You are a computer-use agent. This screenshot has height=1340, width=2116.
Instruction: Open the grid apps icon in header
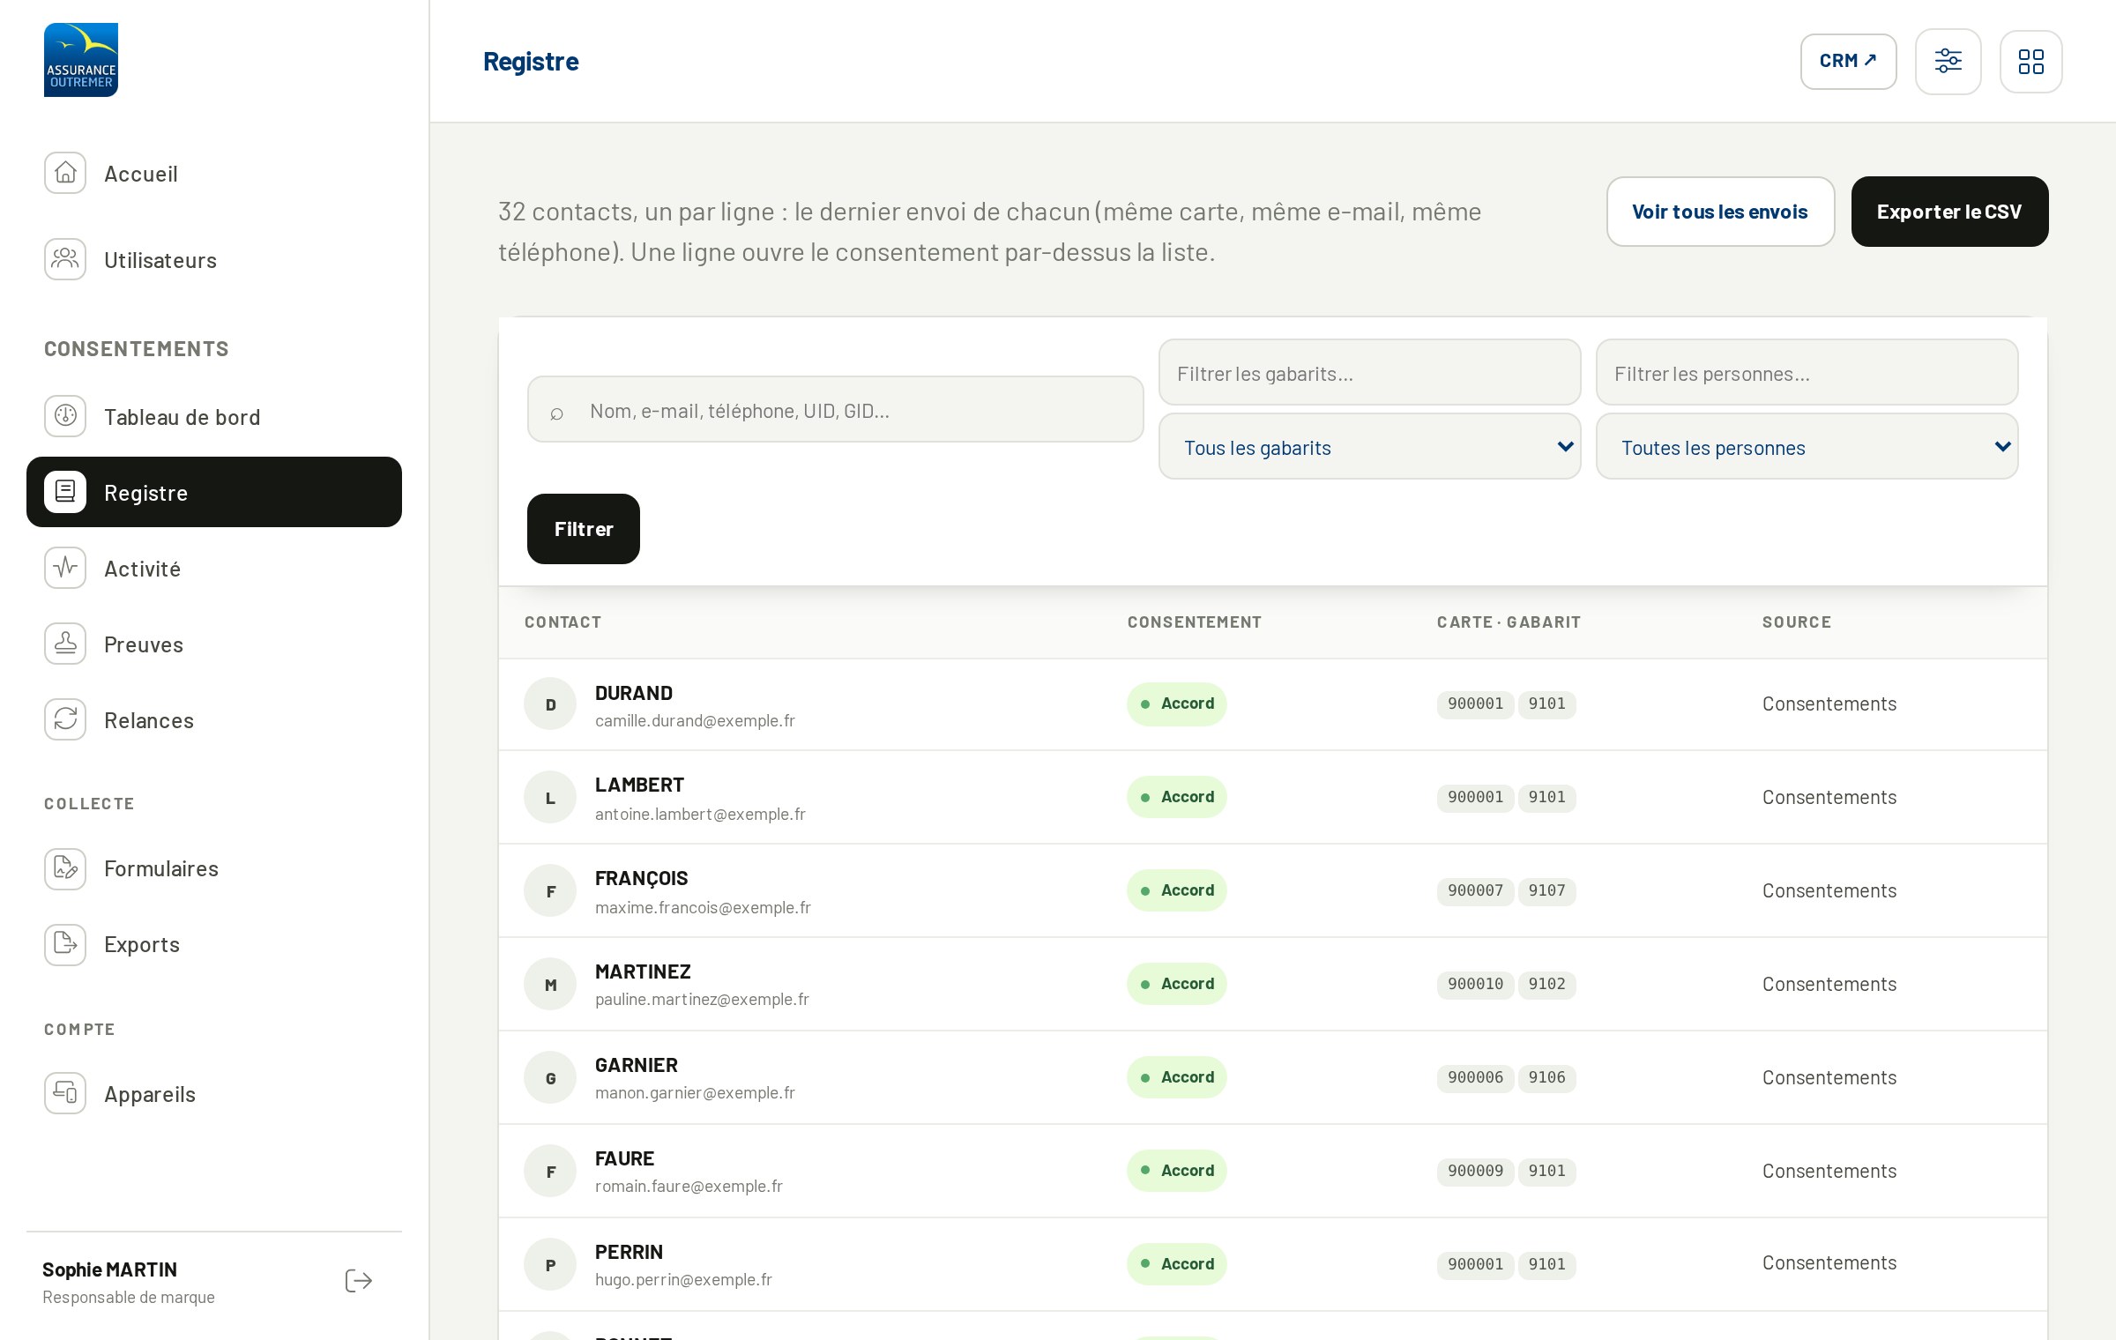coord(2031,62)
